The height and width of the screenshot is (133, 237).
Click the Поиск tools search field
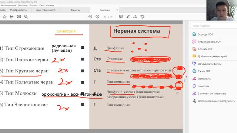click(214, 26)
